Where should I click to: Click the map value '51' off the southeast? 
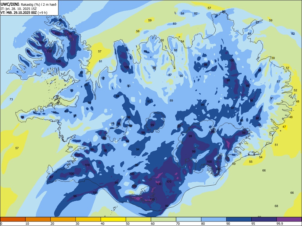276,145
